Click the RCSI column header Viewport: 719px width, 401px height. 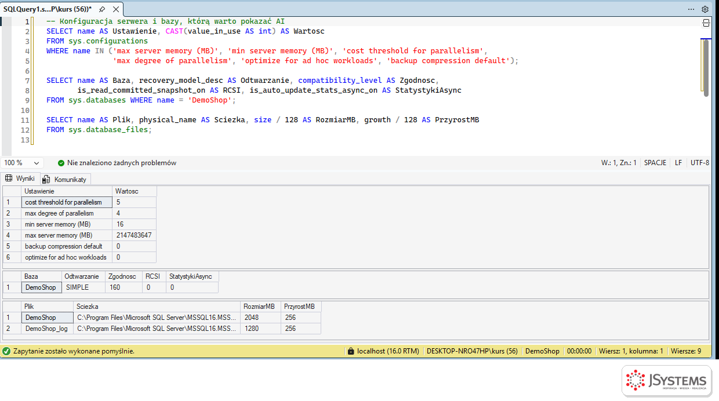point(154,276)
